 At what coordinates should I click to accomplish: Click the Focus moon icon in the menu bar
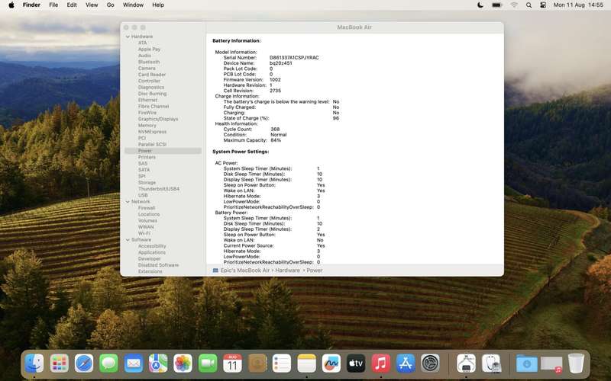(x=480, y=5)
